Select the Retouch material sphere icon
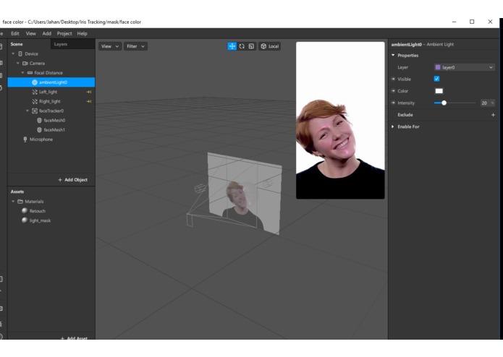The image size is (503, 357). (25, 211)
